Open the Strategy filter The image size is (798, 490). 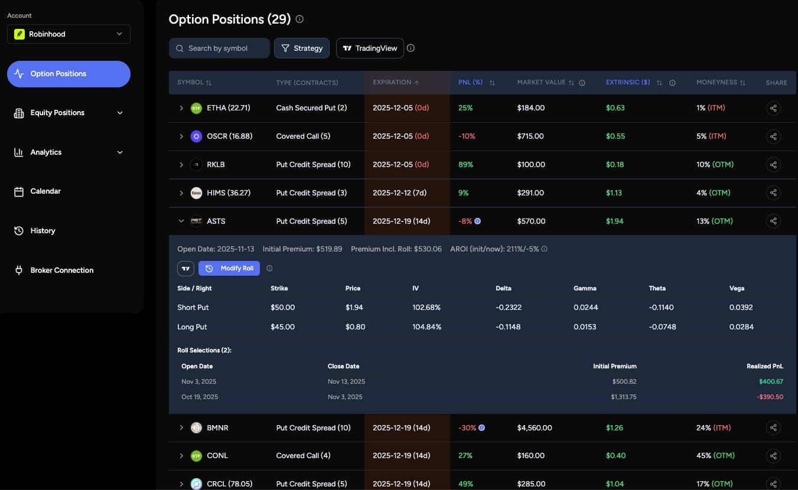click(302, 48)
